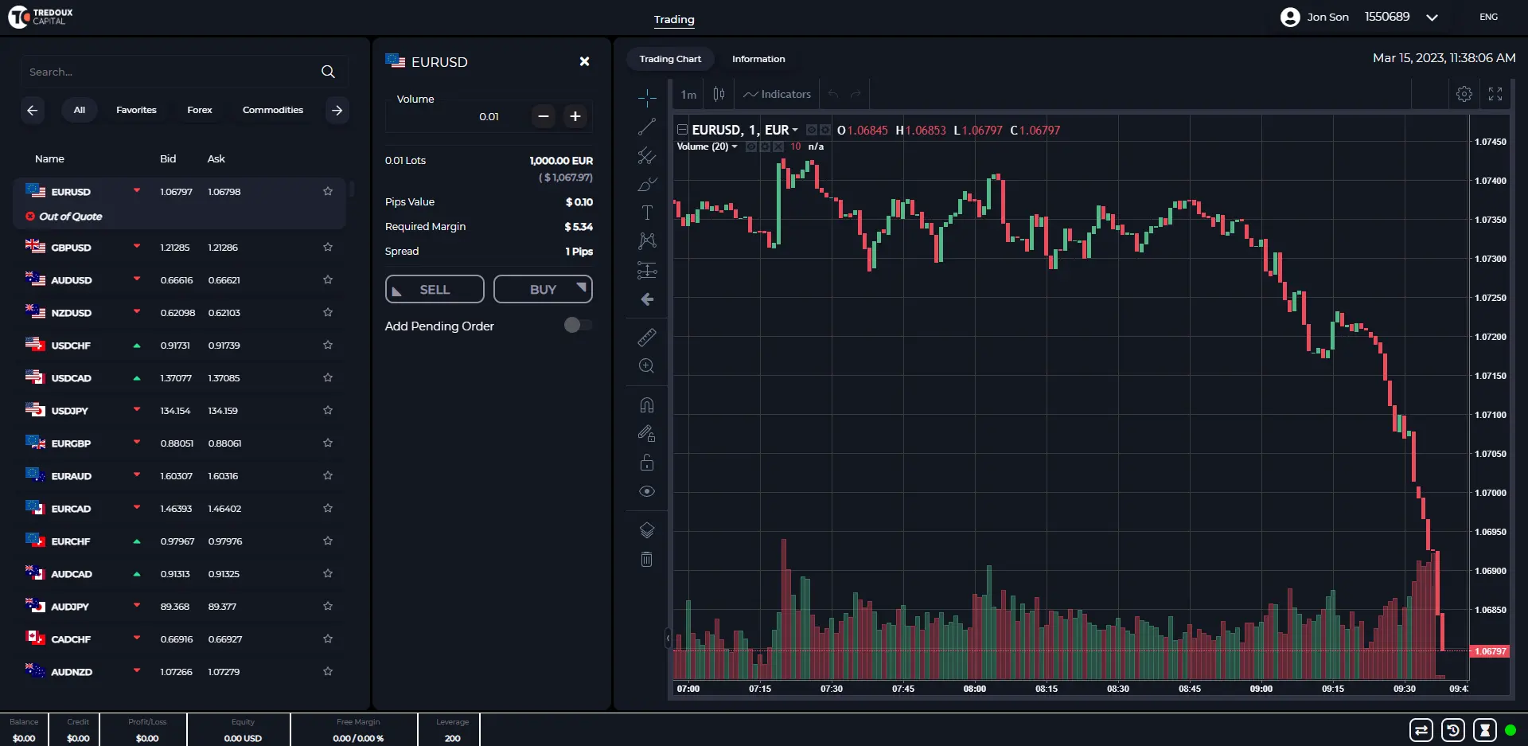
Task: Switch to the Information tab
Action: point(758,58)
